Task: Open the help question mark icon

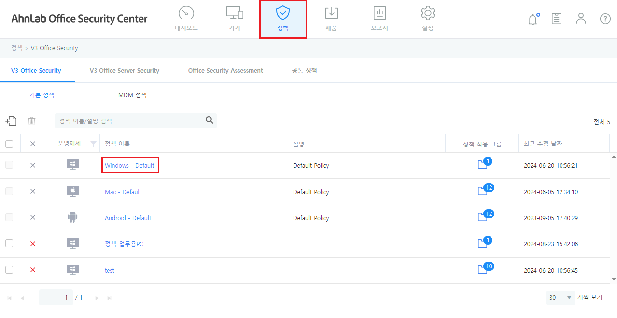Action: 605,19
